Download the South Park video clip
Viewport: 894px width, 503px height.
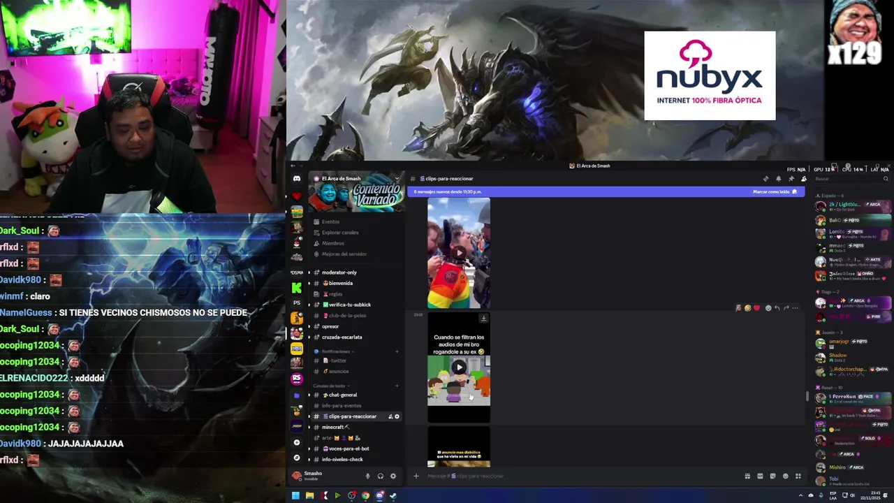[483, 319]
